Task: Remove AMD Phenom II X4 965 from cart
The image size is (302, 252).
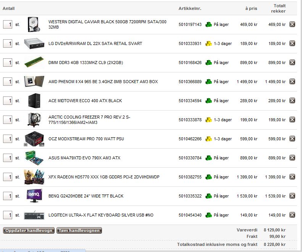Action: coord(292,81)
